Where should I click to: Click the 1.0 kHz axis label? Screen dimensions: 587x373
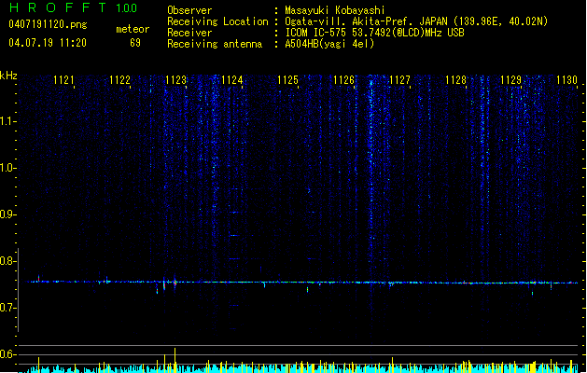point(7,168)
